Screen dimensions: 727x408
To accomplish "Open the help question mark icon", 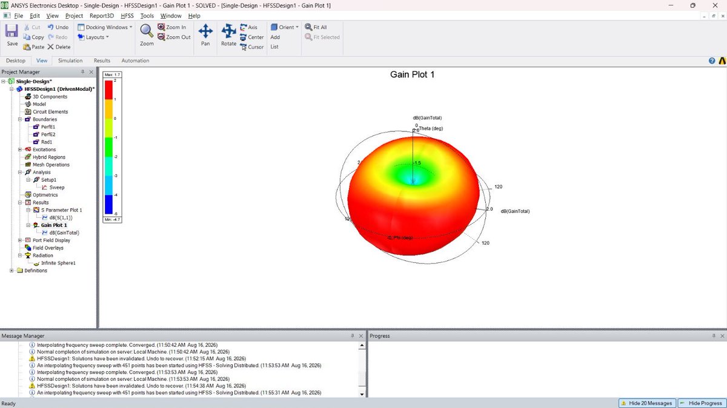I will [712, 61].
